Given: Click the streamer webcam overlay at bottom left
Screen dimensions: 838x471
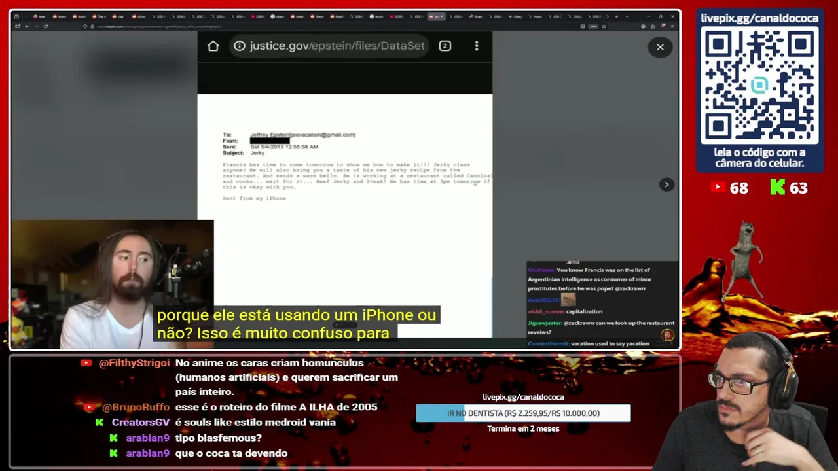Looking at the screenshot, I should (112, 285).
